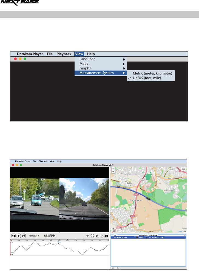Screen dimensions: 199x271
Task: Click the Leaflet link on the map
Action: coord(180,232)
